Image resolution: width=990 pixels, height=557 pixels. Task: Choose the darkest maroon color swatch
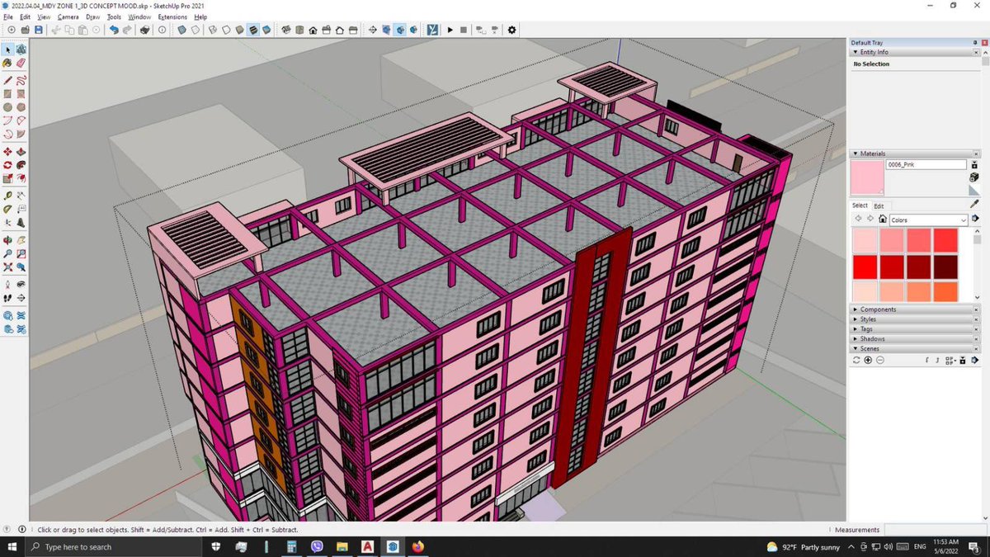[945, 267]
